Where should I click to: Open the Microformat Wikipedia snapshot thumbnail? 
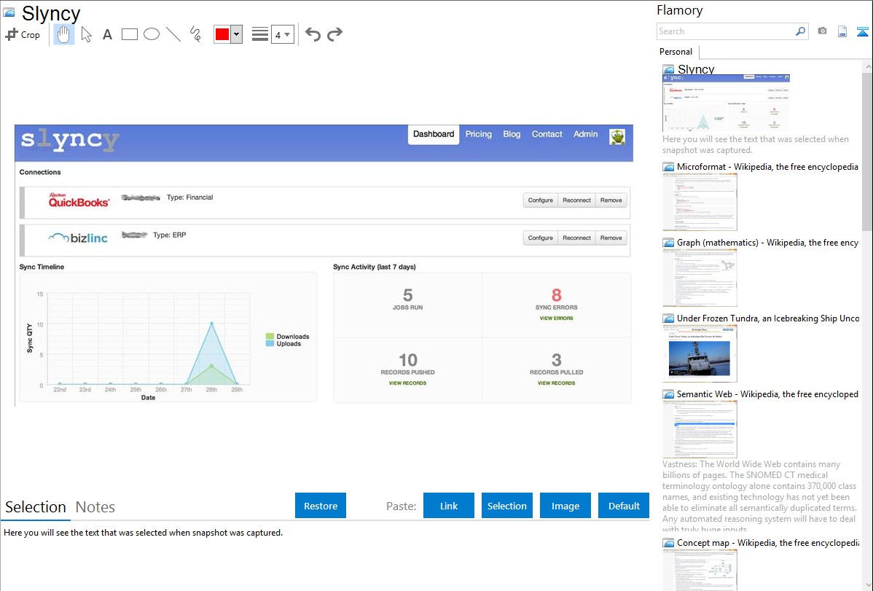click(x=700, y=203)
